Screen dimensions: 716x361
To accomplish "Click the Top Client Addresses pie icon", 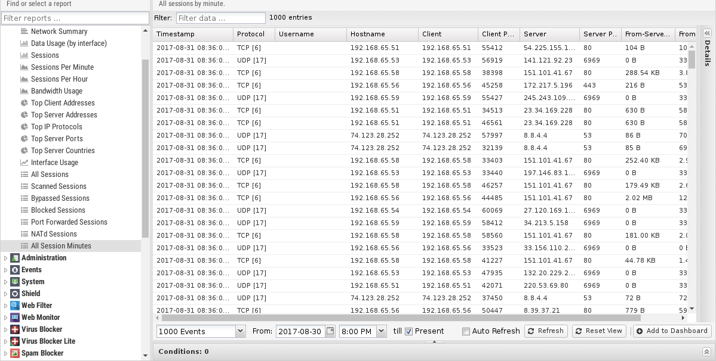I will point(24,103).
